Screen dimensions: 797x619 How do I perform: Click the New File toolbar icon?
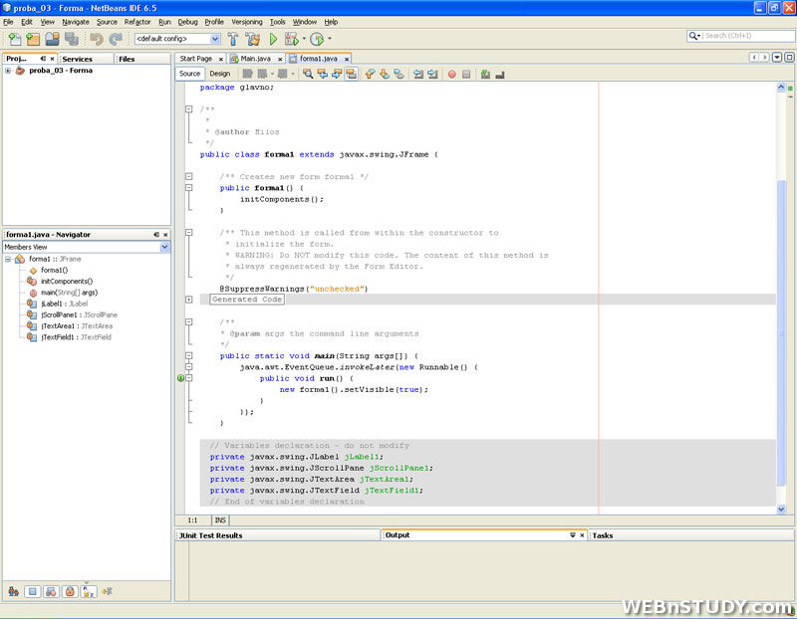(15, 39)
